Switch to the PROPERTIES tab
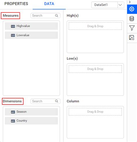The width and height of the screenshot is (137, 142). [16, 4]
